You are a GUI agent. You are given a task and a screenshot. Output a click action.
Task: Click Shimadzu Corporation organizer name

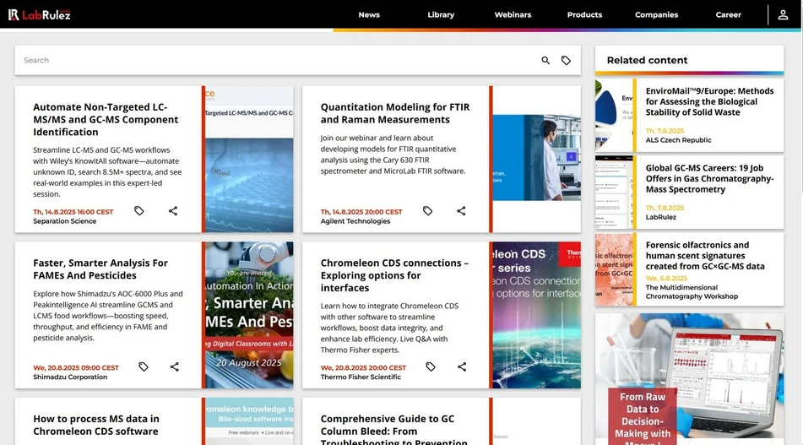[70, 377]
